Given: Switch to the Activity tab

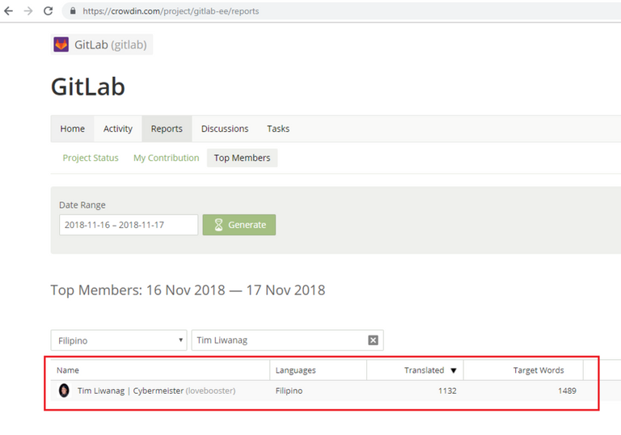Looking at the screenshot, I should click(x=117, y=129).
